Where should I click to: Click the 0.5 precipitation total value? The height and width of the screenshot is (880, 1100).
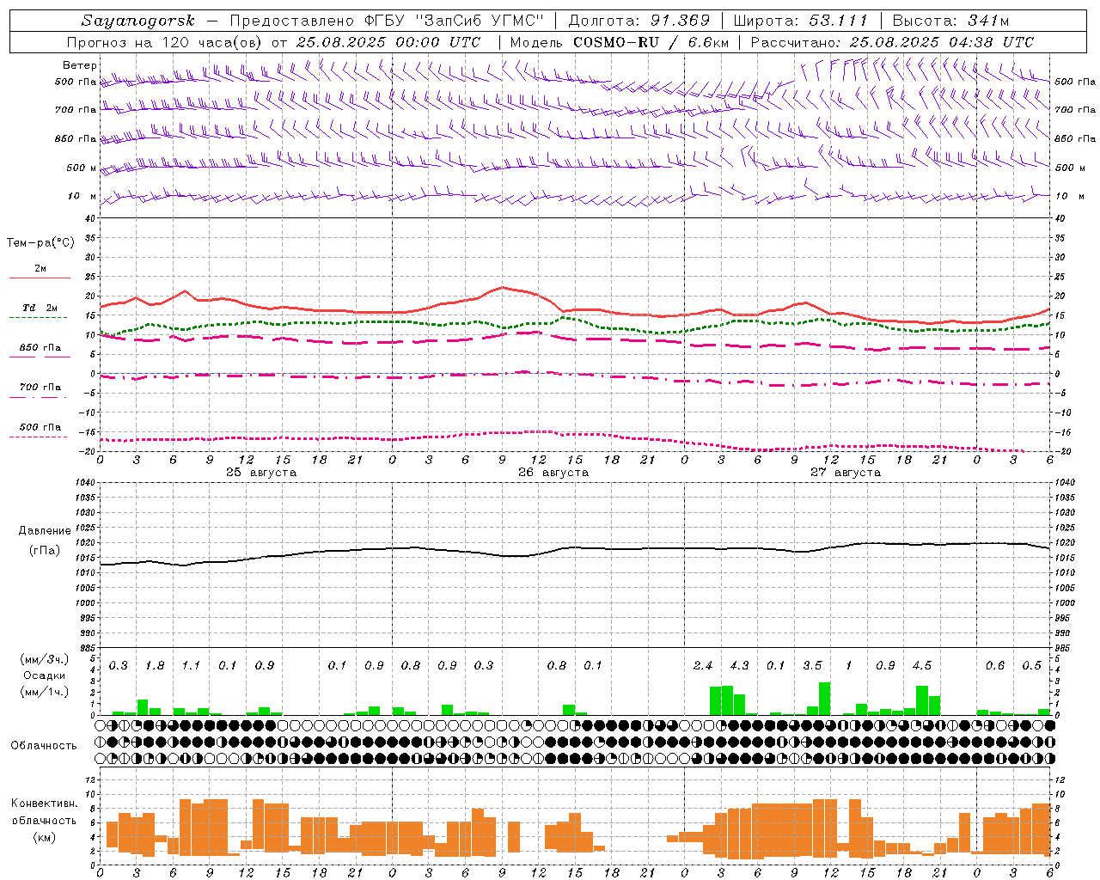pos(1031,666)
